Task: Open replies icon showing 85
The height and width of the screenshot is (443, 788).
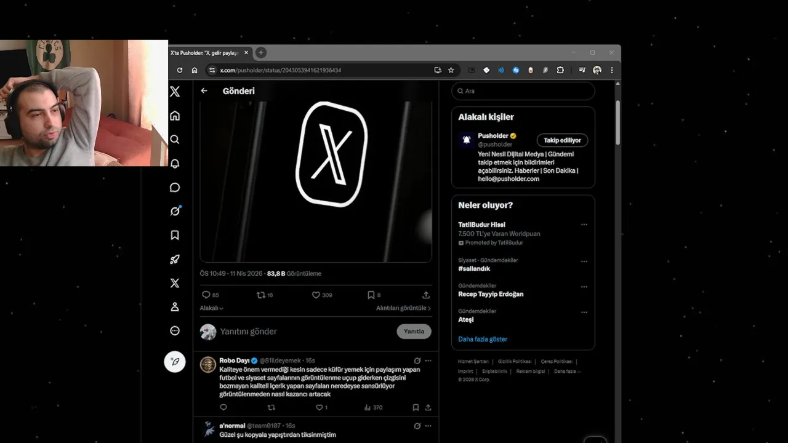Action: (x=210, y=295)
